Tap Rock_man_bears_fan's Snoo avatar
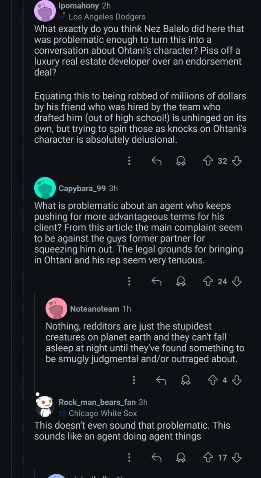The height and width of the screenshot is (478, 261). click(45, 403)
